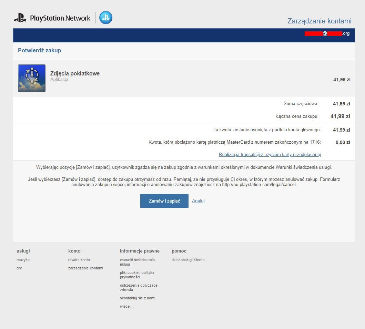Click skontaktuj się z nami link
The height and width of the screenshot is (329, 365).
tap(138, 298)
